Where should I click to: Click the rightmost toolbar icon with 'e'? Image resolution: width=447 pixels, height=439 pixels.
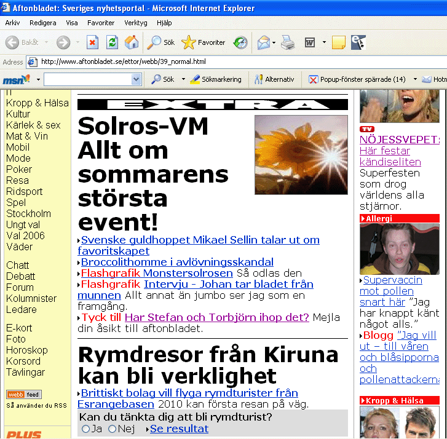(x=358, y=42)
